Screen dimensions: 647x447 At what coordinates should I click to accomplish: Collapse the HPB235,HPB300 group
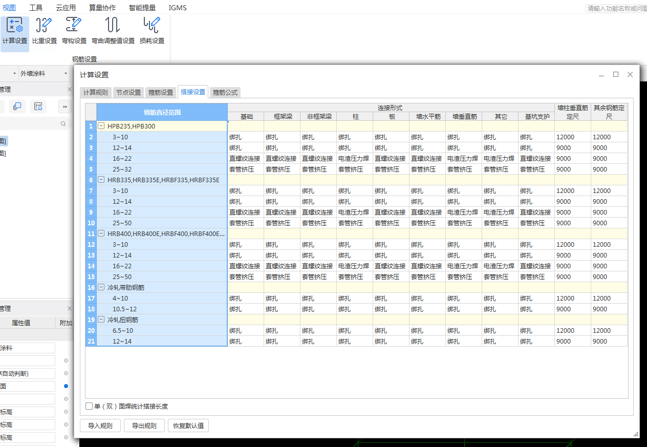[101, 126]
